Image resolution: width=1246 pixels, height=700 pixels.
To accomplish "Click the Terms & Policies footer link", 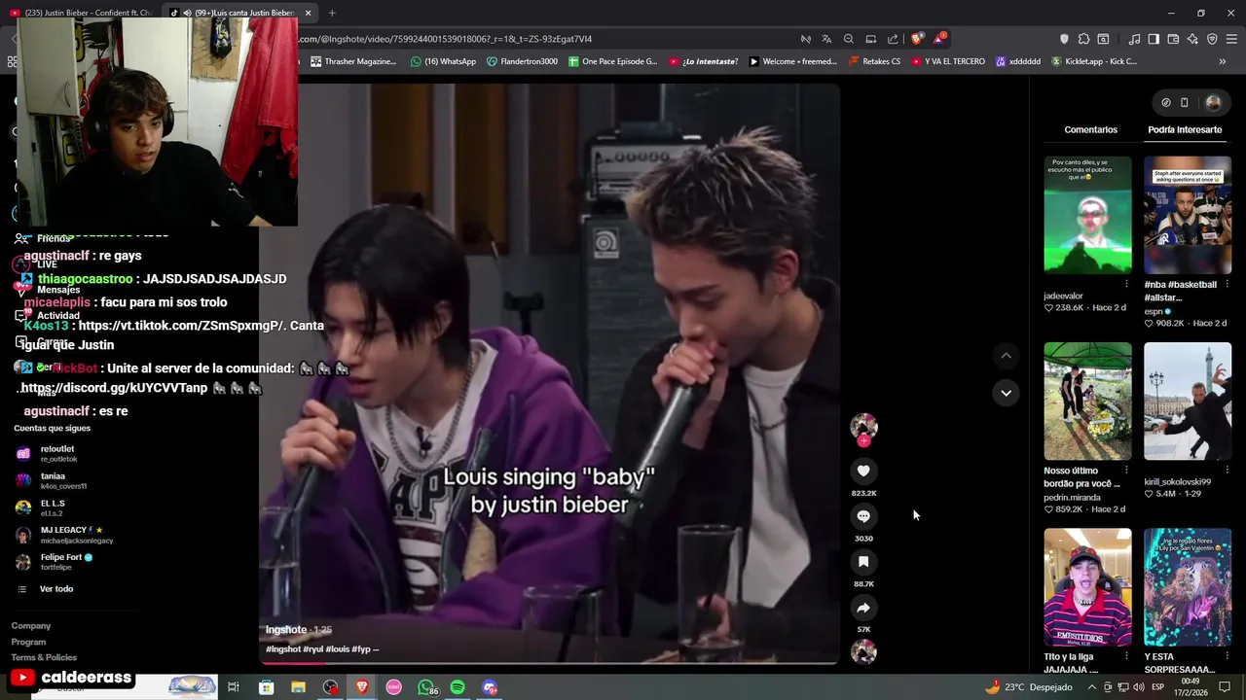I will tap(44, 657).
